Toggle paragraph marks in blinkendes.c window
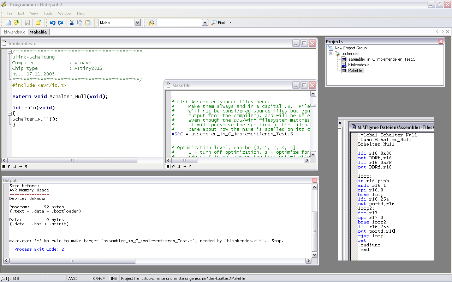Viewport: 452px width, 282px height. [26, 166]
